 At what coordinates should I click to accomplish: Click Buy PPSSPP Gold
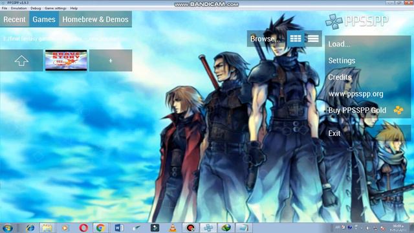(x=368, y=110)
